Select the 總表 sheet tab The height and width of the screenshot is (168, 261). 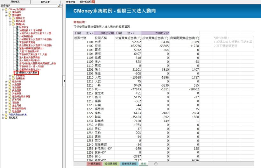[143, 164]
